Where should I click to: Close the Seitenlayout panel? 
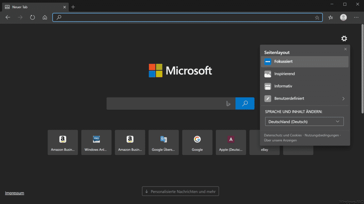(346, 49)
